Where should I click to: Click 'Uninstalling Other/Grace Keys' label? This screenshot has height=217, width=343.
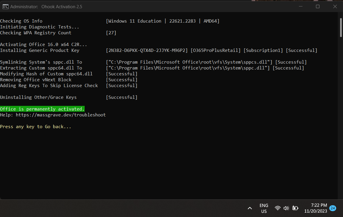38,97
